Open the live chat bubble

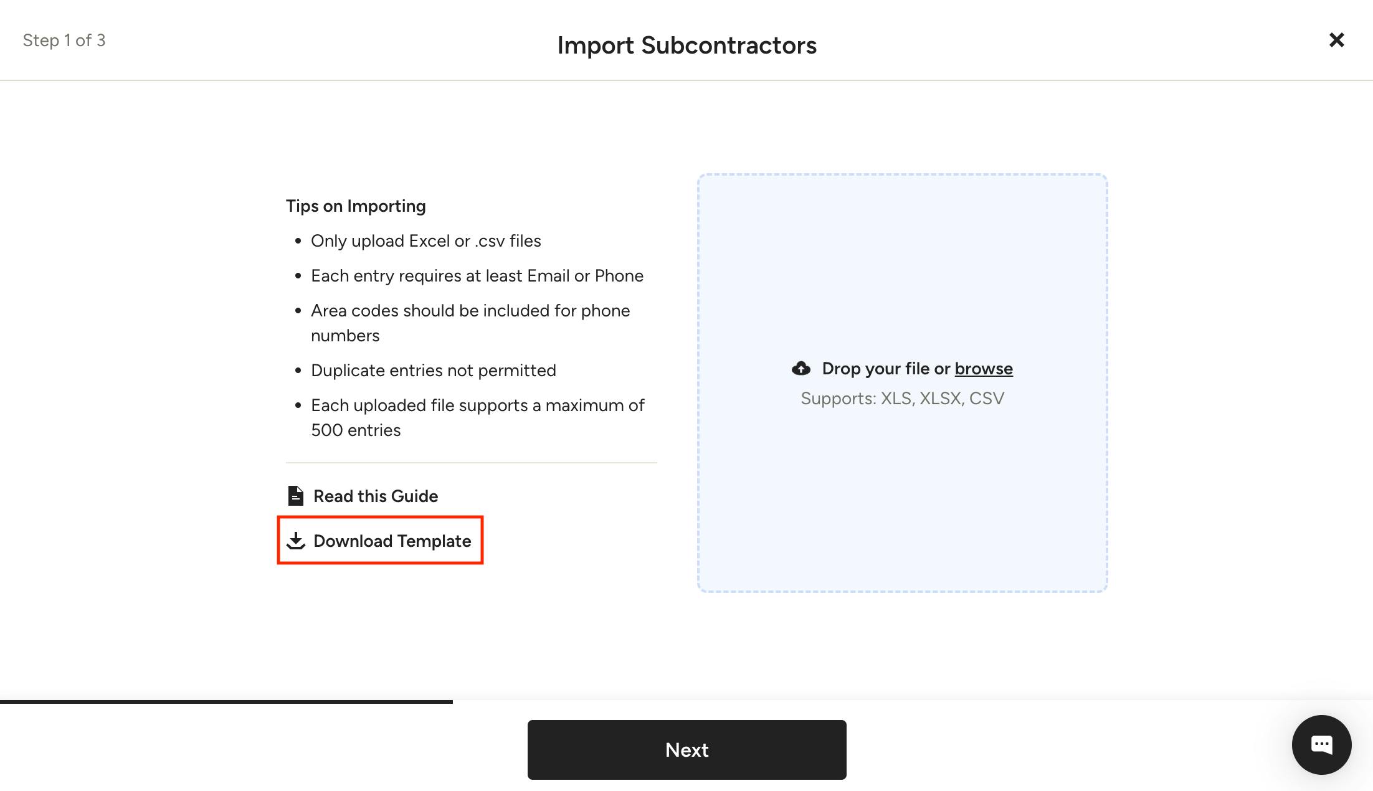pyautogui.click(x=1321, y=744)
